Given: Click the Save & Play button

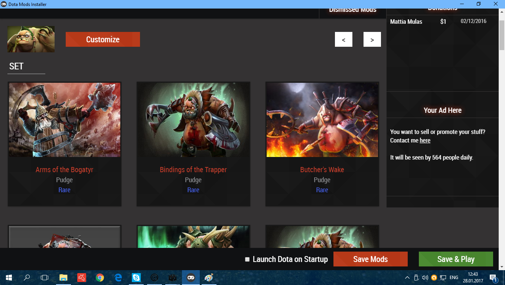Looking at the screenshot, I should 456,259.
